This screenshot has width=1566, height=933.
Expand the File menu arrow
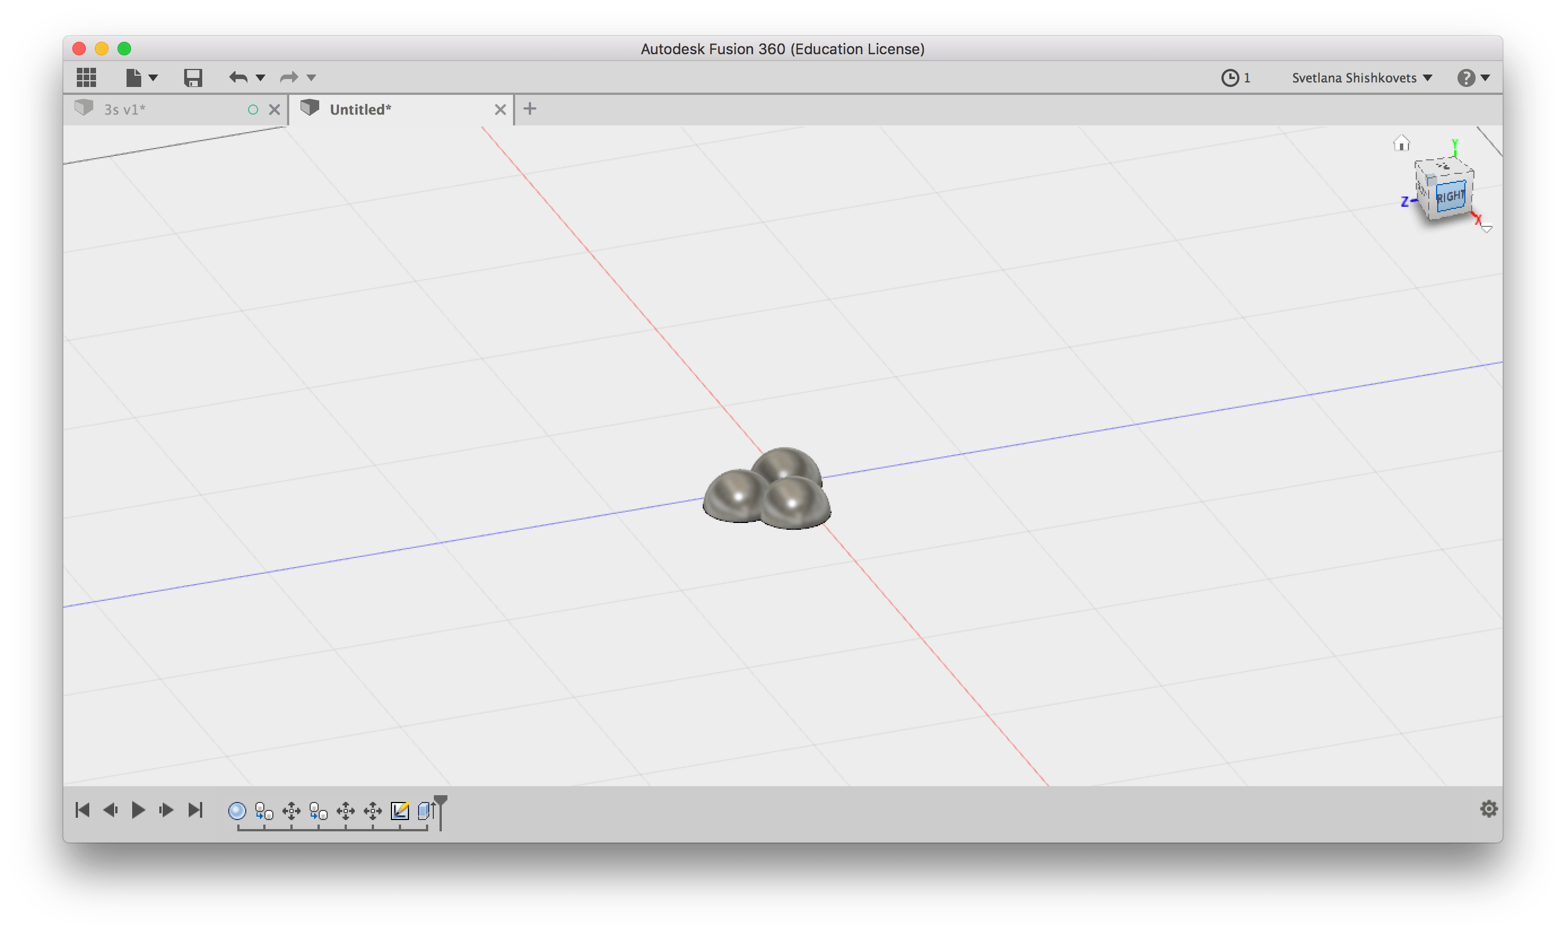153,78
